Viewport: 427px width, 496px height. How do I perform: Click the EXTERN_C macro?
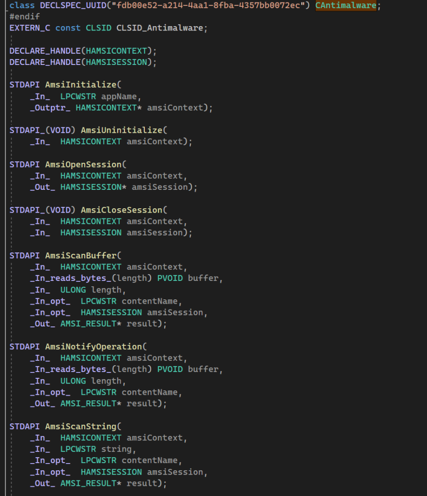tap(30, 28)
